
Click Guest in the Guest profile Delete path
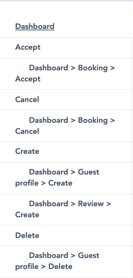[x=89, y=256]
